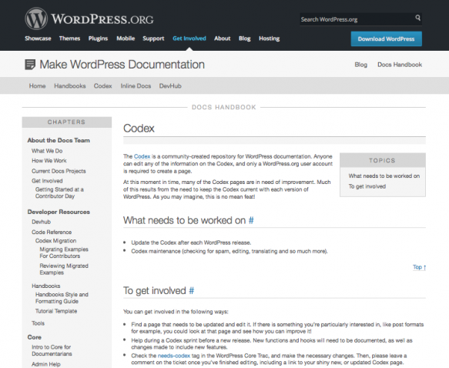Click the Codex page heading

(x=139, y=129)
